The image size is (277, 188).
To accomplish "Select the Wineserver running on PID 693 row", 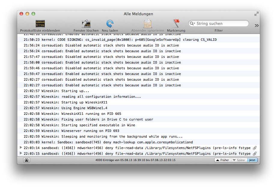I will tap(138, 131).
